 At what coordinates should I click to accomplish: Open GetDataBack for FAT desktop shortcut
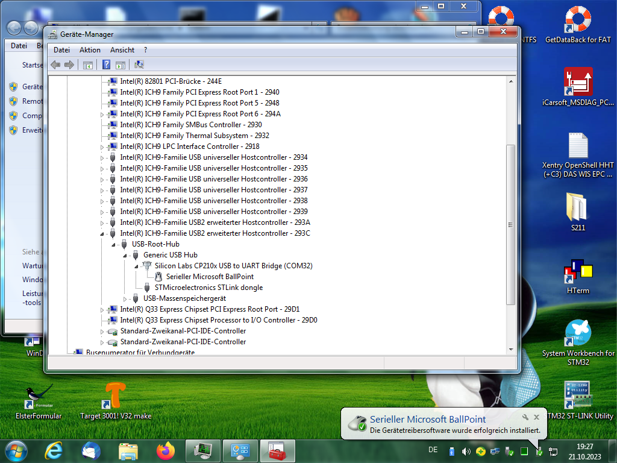(x=578, y=24)
